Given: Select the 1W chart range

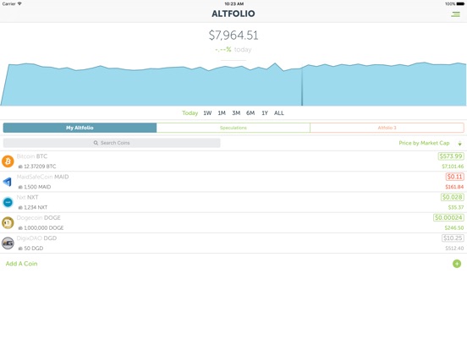Looking at the screenshot, I should pyautogui.click(x=207, y=113).
